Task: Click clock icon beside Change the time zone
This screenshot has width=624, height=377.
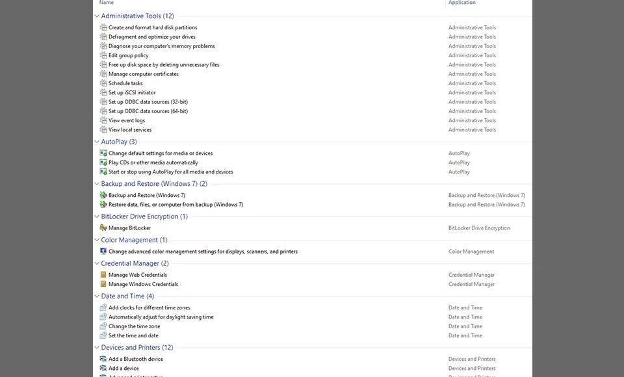Action: click(x=103, y=326)
